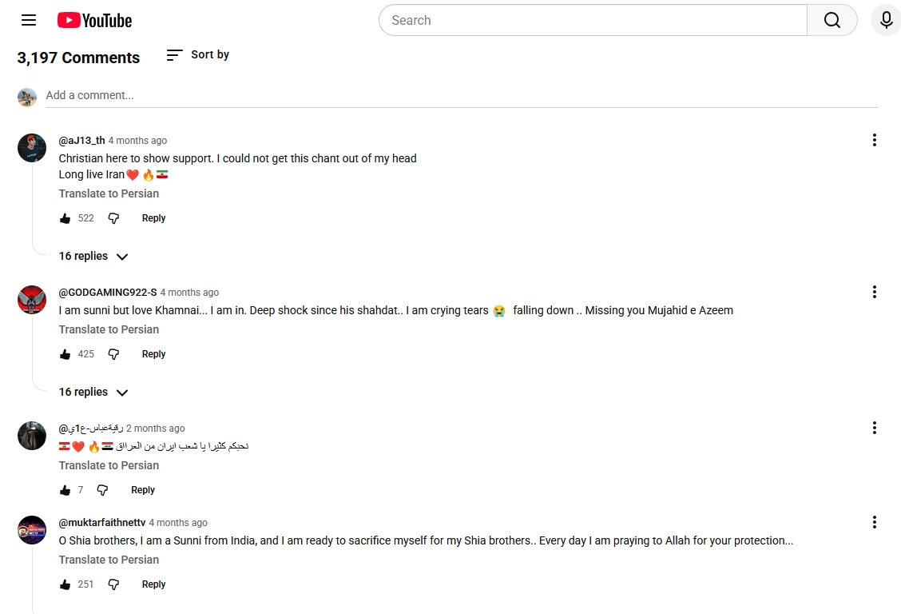Screen dimensions: 901x614
Task: Dislike the @GODGAMING922-S comment
Action: [113, 354]
